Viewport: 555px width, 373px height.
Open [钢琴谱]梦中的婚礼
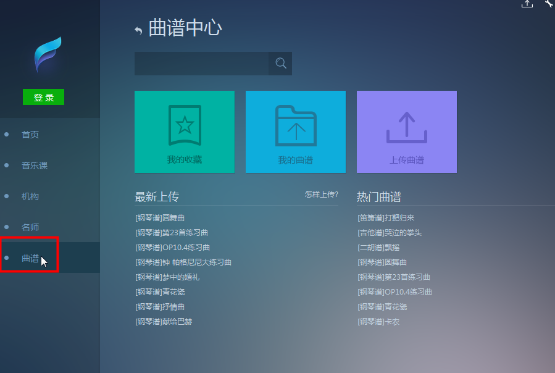tap(167, 277)
